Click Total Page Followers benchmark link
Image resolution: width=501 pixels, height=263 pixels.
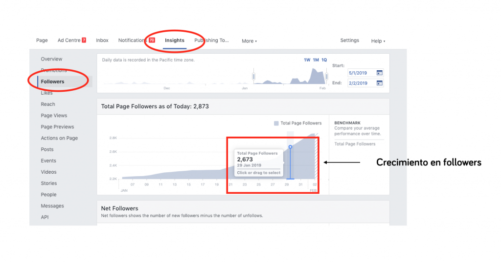point(355,144)
